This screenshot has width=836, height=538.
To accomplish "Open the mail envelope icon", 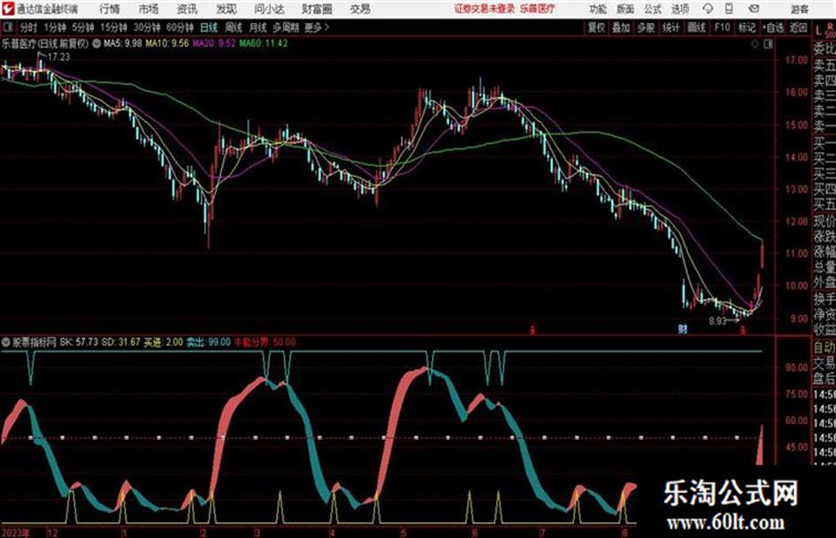I will click(754, 9).
